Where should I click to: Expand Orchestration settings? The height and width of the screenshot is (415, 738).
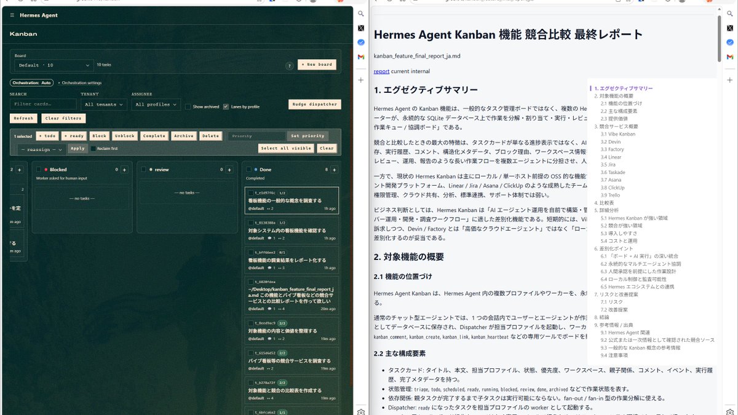(x=79, y=82)
